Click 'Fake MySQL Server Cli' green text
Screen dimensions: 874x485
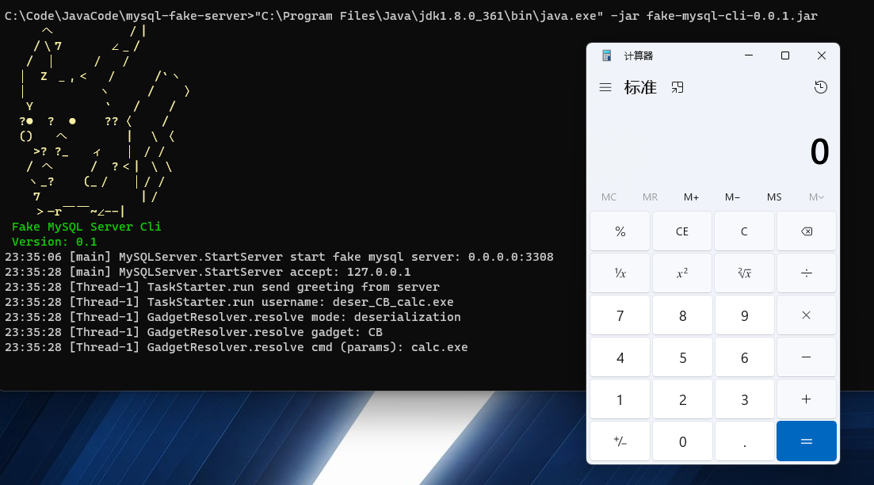click(x=86, y=227)
